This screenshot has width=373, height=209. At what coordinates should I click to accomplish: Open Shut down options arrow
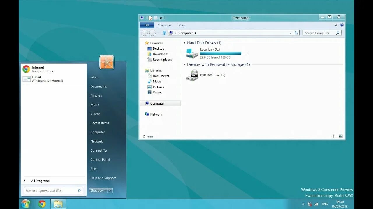[110, 190]
